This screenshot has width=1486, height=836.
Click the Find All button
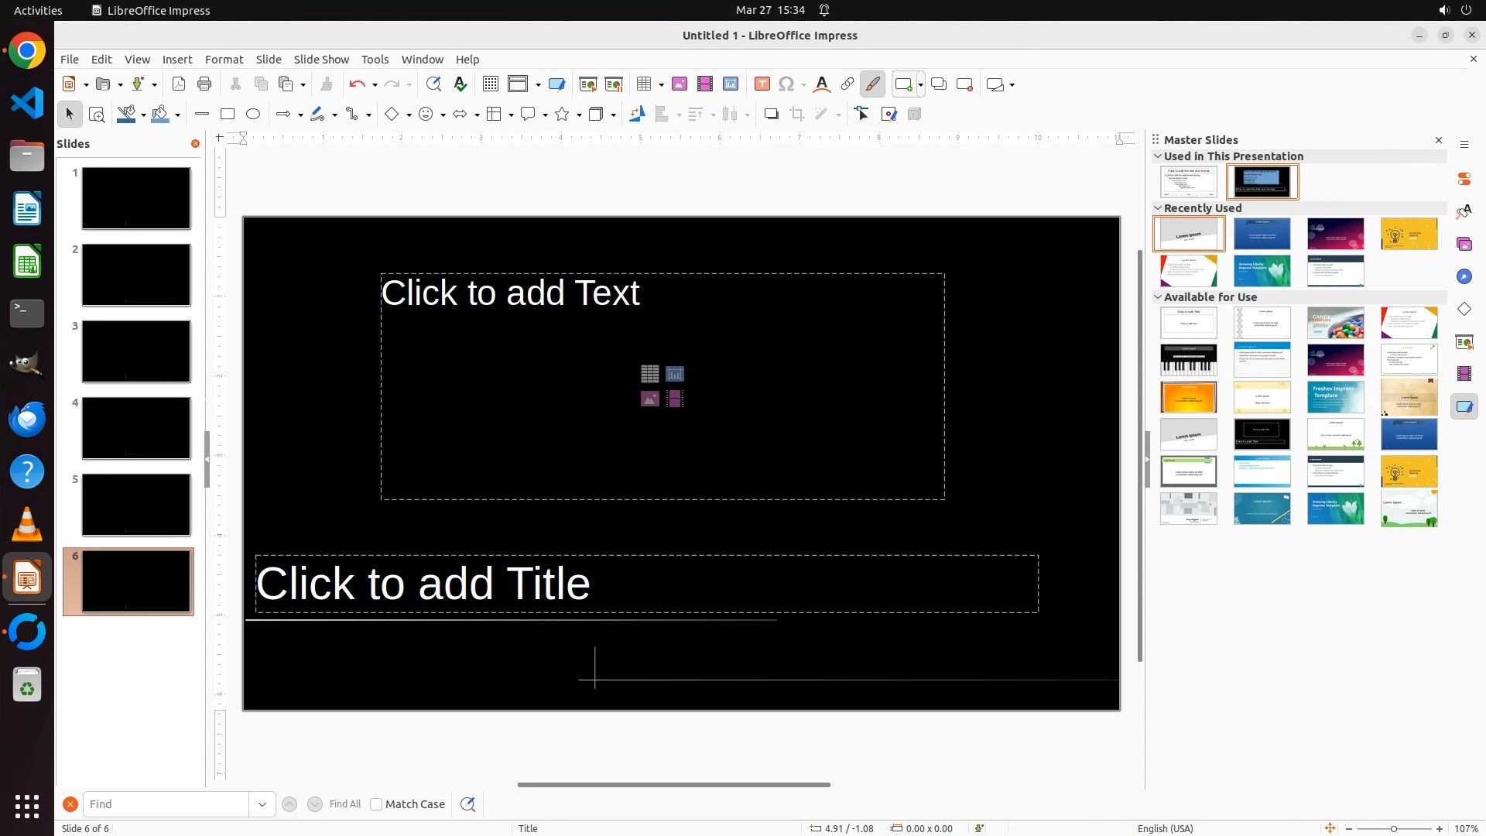point(344,804)
